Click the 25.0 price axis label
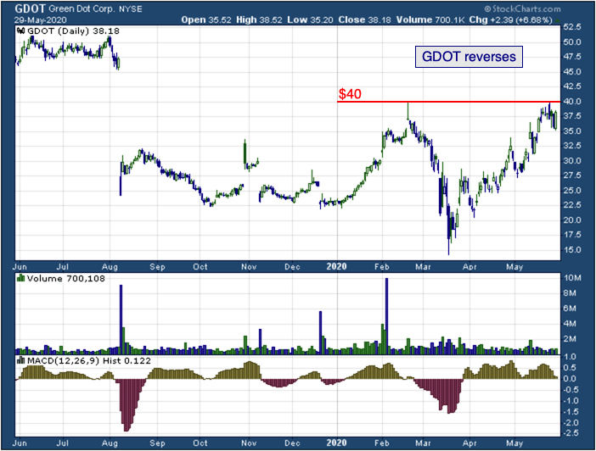Image resolution: width=596 pixels, height=451 pixels. [x=572, y=190]
